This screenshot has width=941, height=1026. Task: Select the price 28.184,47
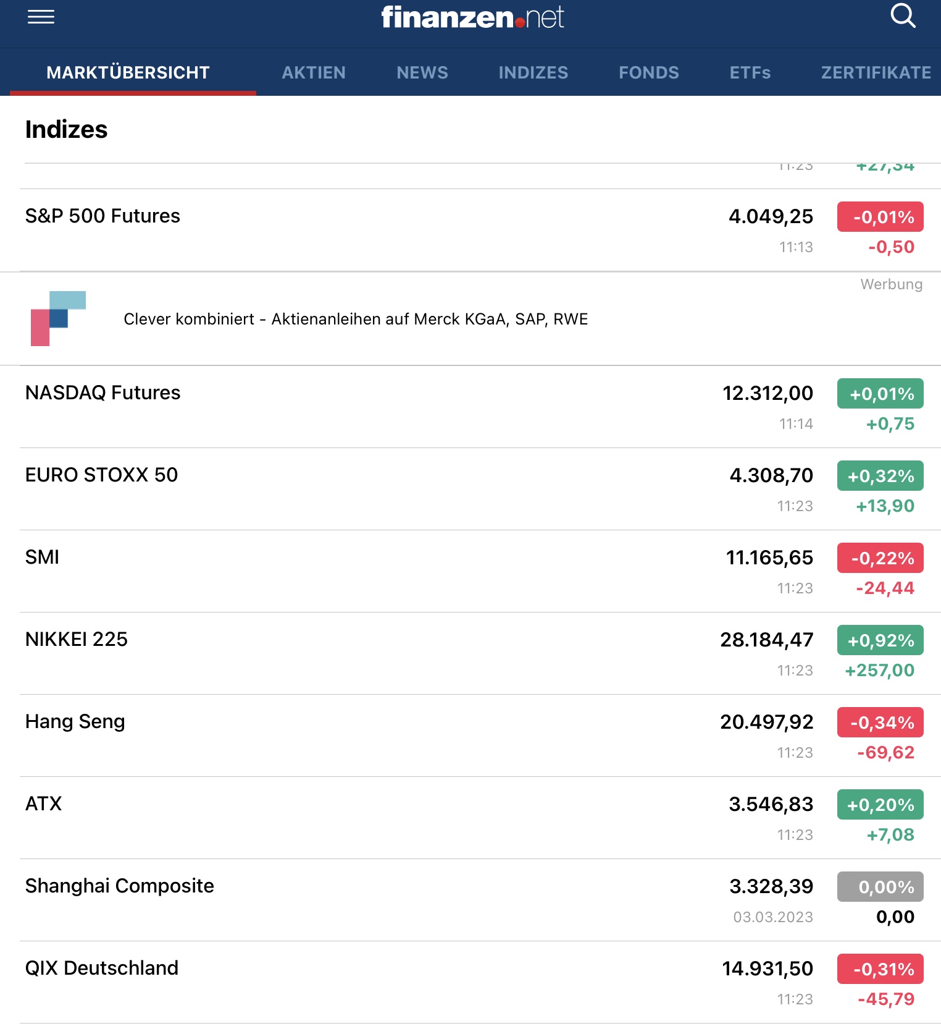[767, 640]
